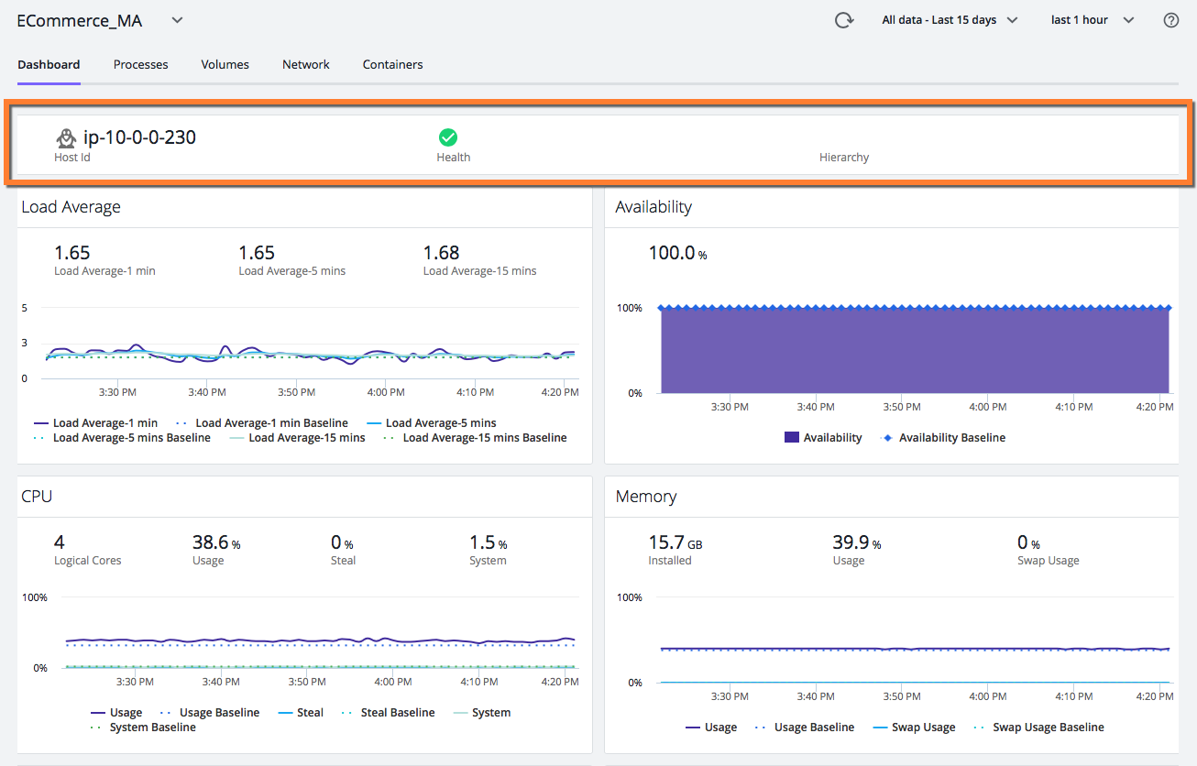Image resolution: width=1197 pixels, height=766 pixels.
Task: Toggle the Load Average-1 min legend series
Action: click(x=95, y=423)
